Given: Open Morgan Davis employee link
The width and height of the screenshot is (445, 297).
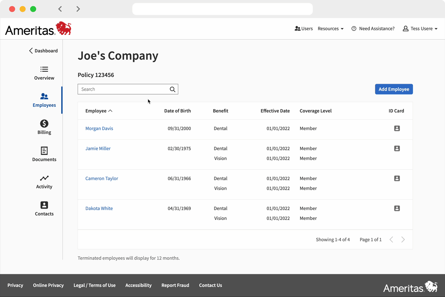Looking at the screenshot, I should pos(99,128).
